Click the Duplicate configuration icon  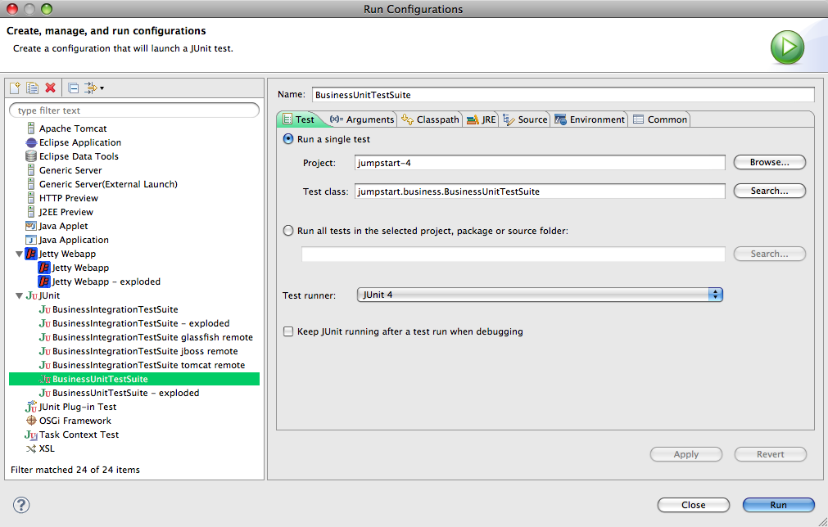(x=32, y=88)
